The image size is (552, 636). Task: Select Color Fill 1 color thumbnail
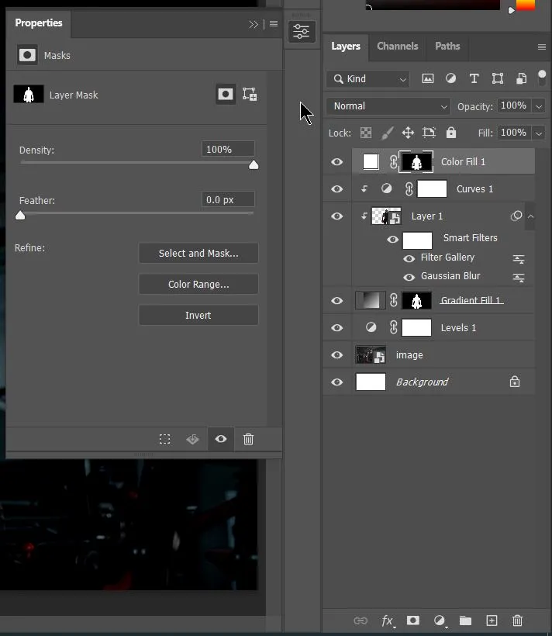point(371,161)
